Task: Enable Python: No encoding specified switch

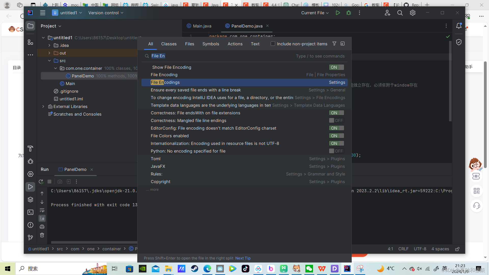Action: point(336,151)
